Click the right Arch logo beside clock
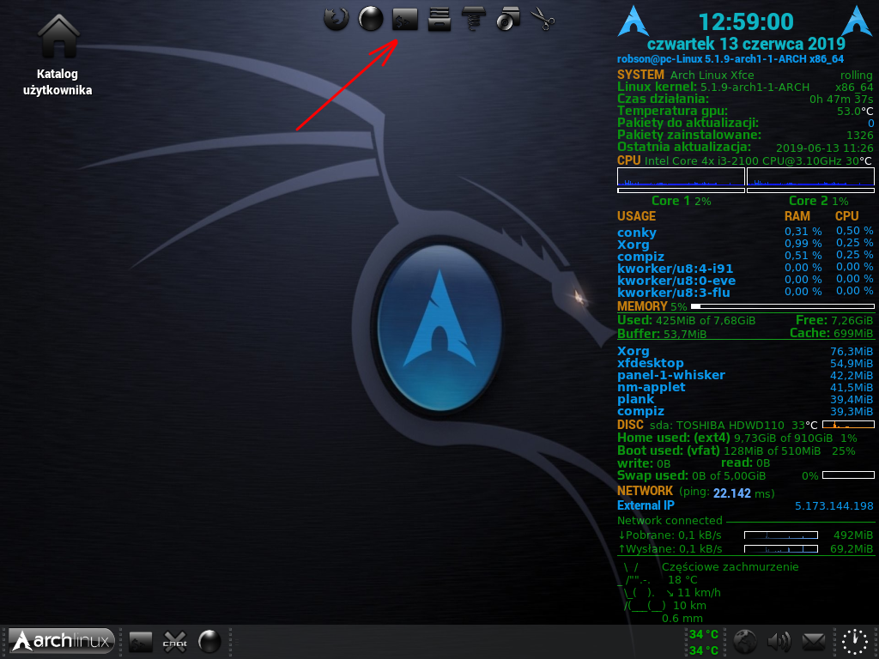Viewport: 879px width, 659px height. pos(858,21)
